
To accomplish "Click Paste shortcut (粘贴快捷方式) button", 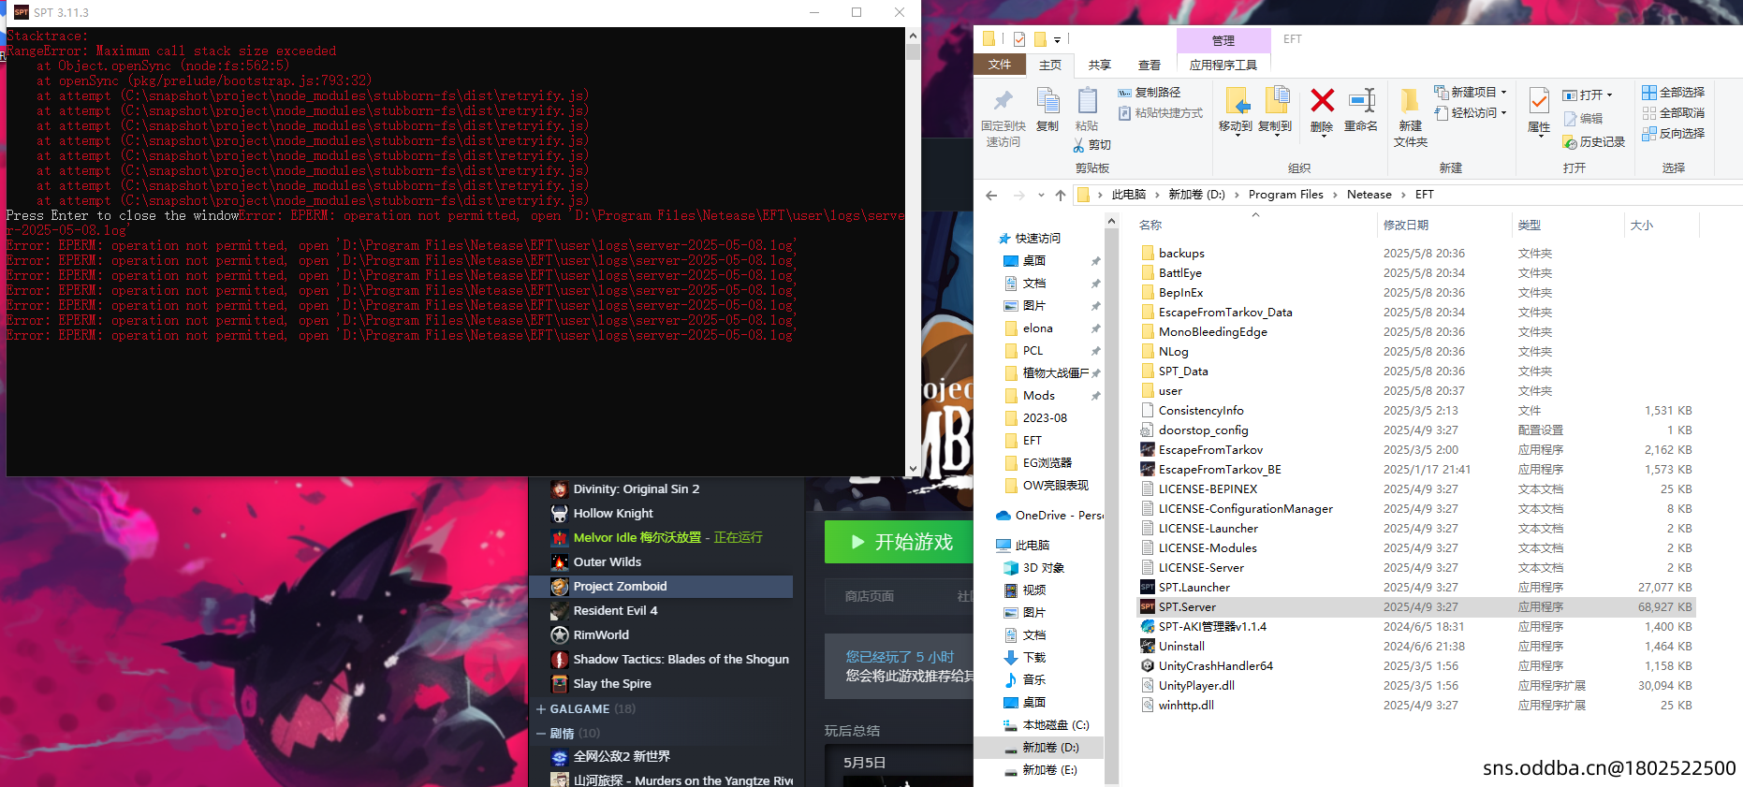I will coord(1160,113).
